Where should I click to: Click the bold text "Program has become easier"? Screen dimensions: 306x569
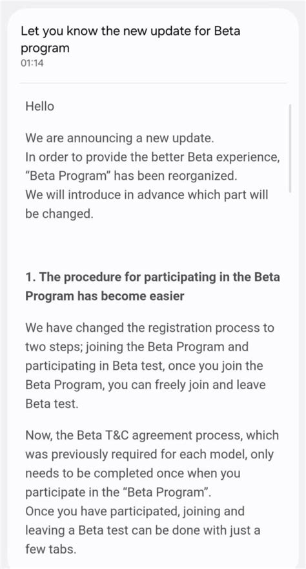[105, 296]
